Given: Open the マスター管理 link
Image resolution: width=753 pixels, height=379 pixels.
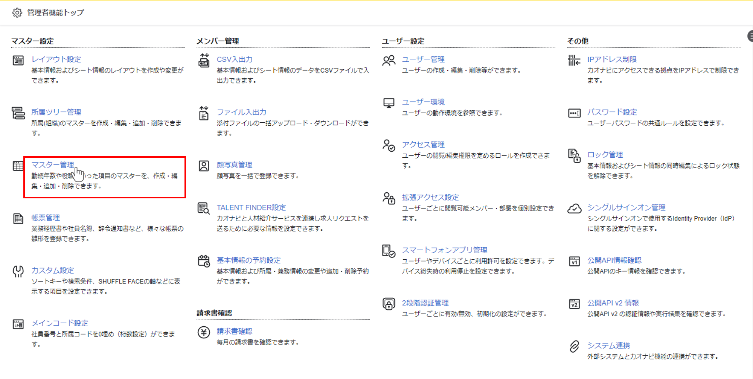Looking at the screenshot, I should (x=53, y=165).
